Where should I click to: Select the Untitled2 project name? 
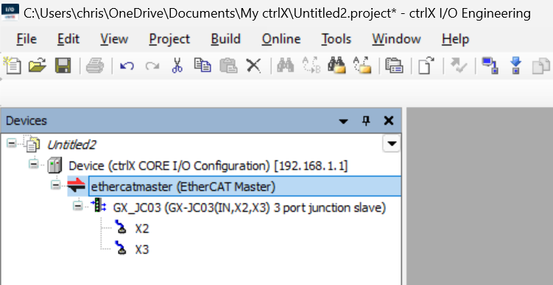coord(71,145)
